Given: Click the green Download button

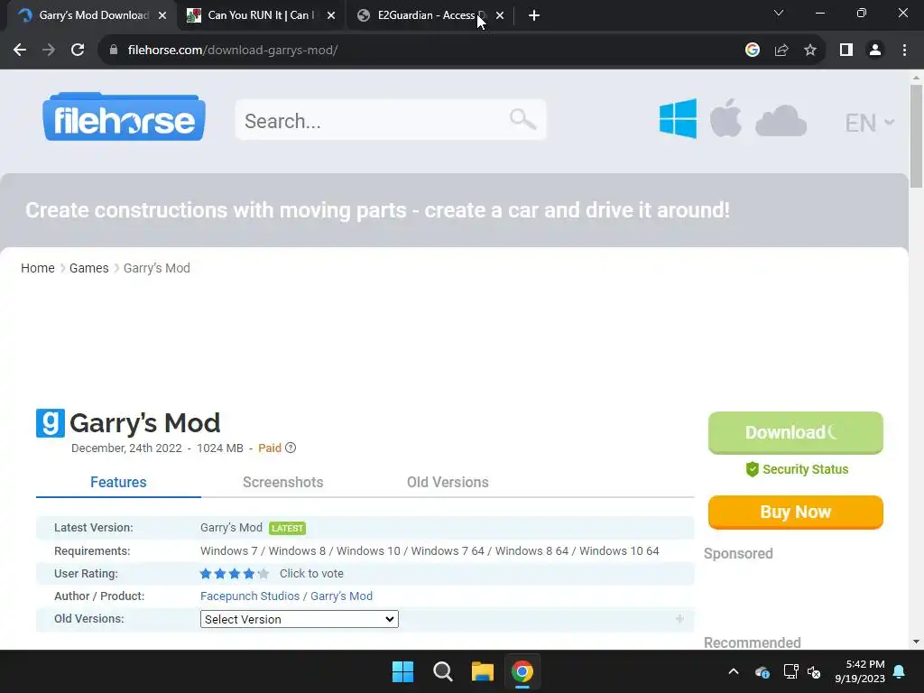Looking at the screenshot, I should click(x=796, y=432).
